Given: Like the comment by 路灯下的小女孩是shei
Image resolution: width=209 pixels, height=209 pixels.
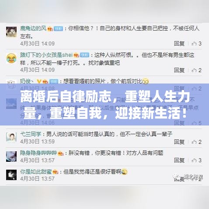Looking at the screenshot, I should [x=196, y=70].
